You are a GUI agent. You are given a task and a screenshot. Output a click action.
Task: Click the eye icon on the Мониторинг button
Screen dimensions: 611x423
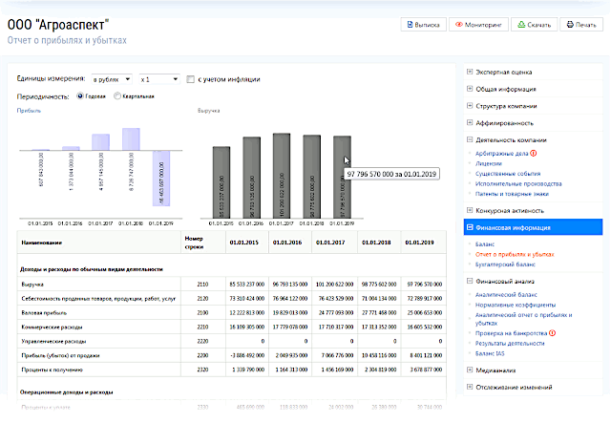tap(460, 25)
